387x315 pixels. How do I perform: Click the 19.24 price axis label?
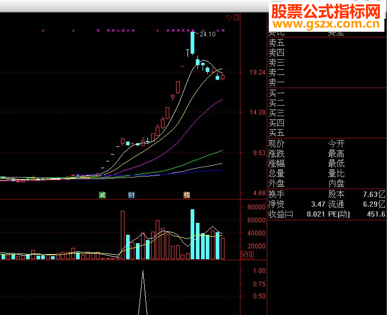coord(257,72)
